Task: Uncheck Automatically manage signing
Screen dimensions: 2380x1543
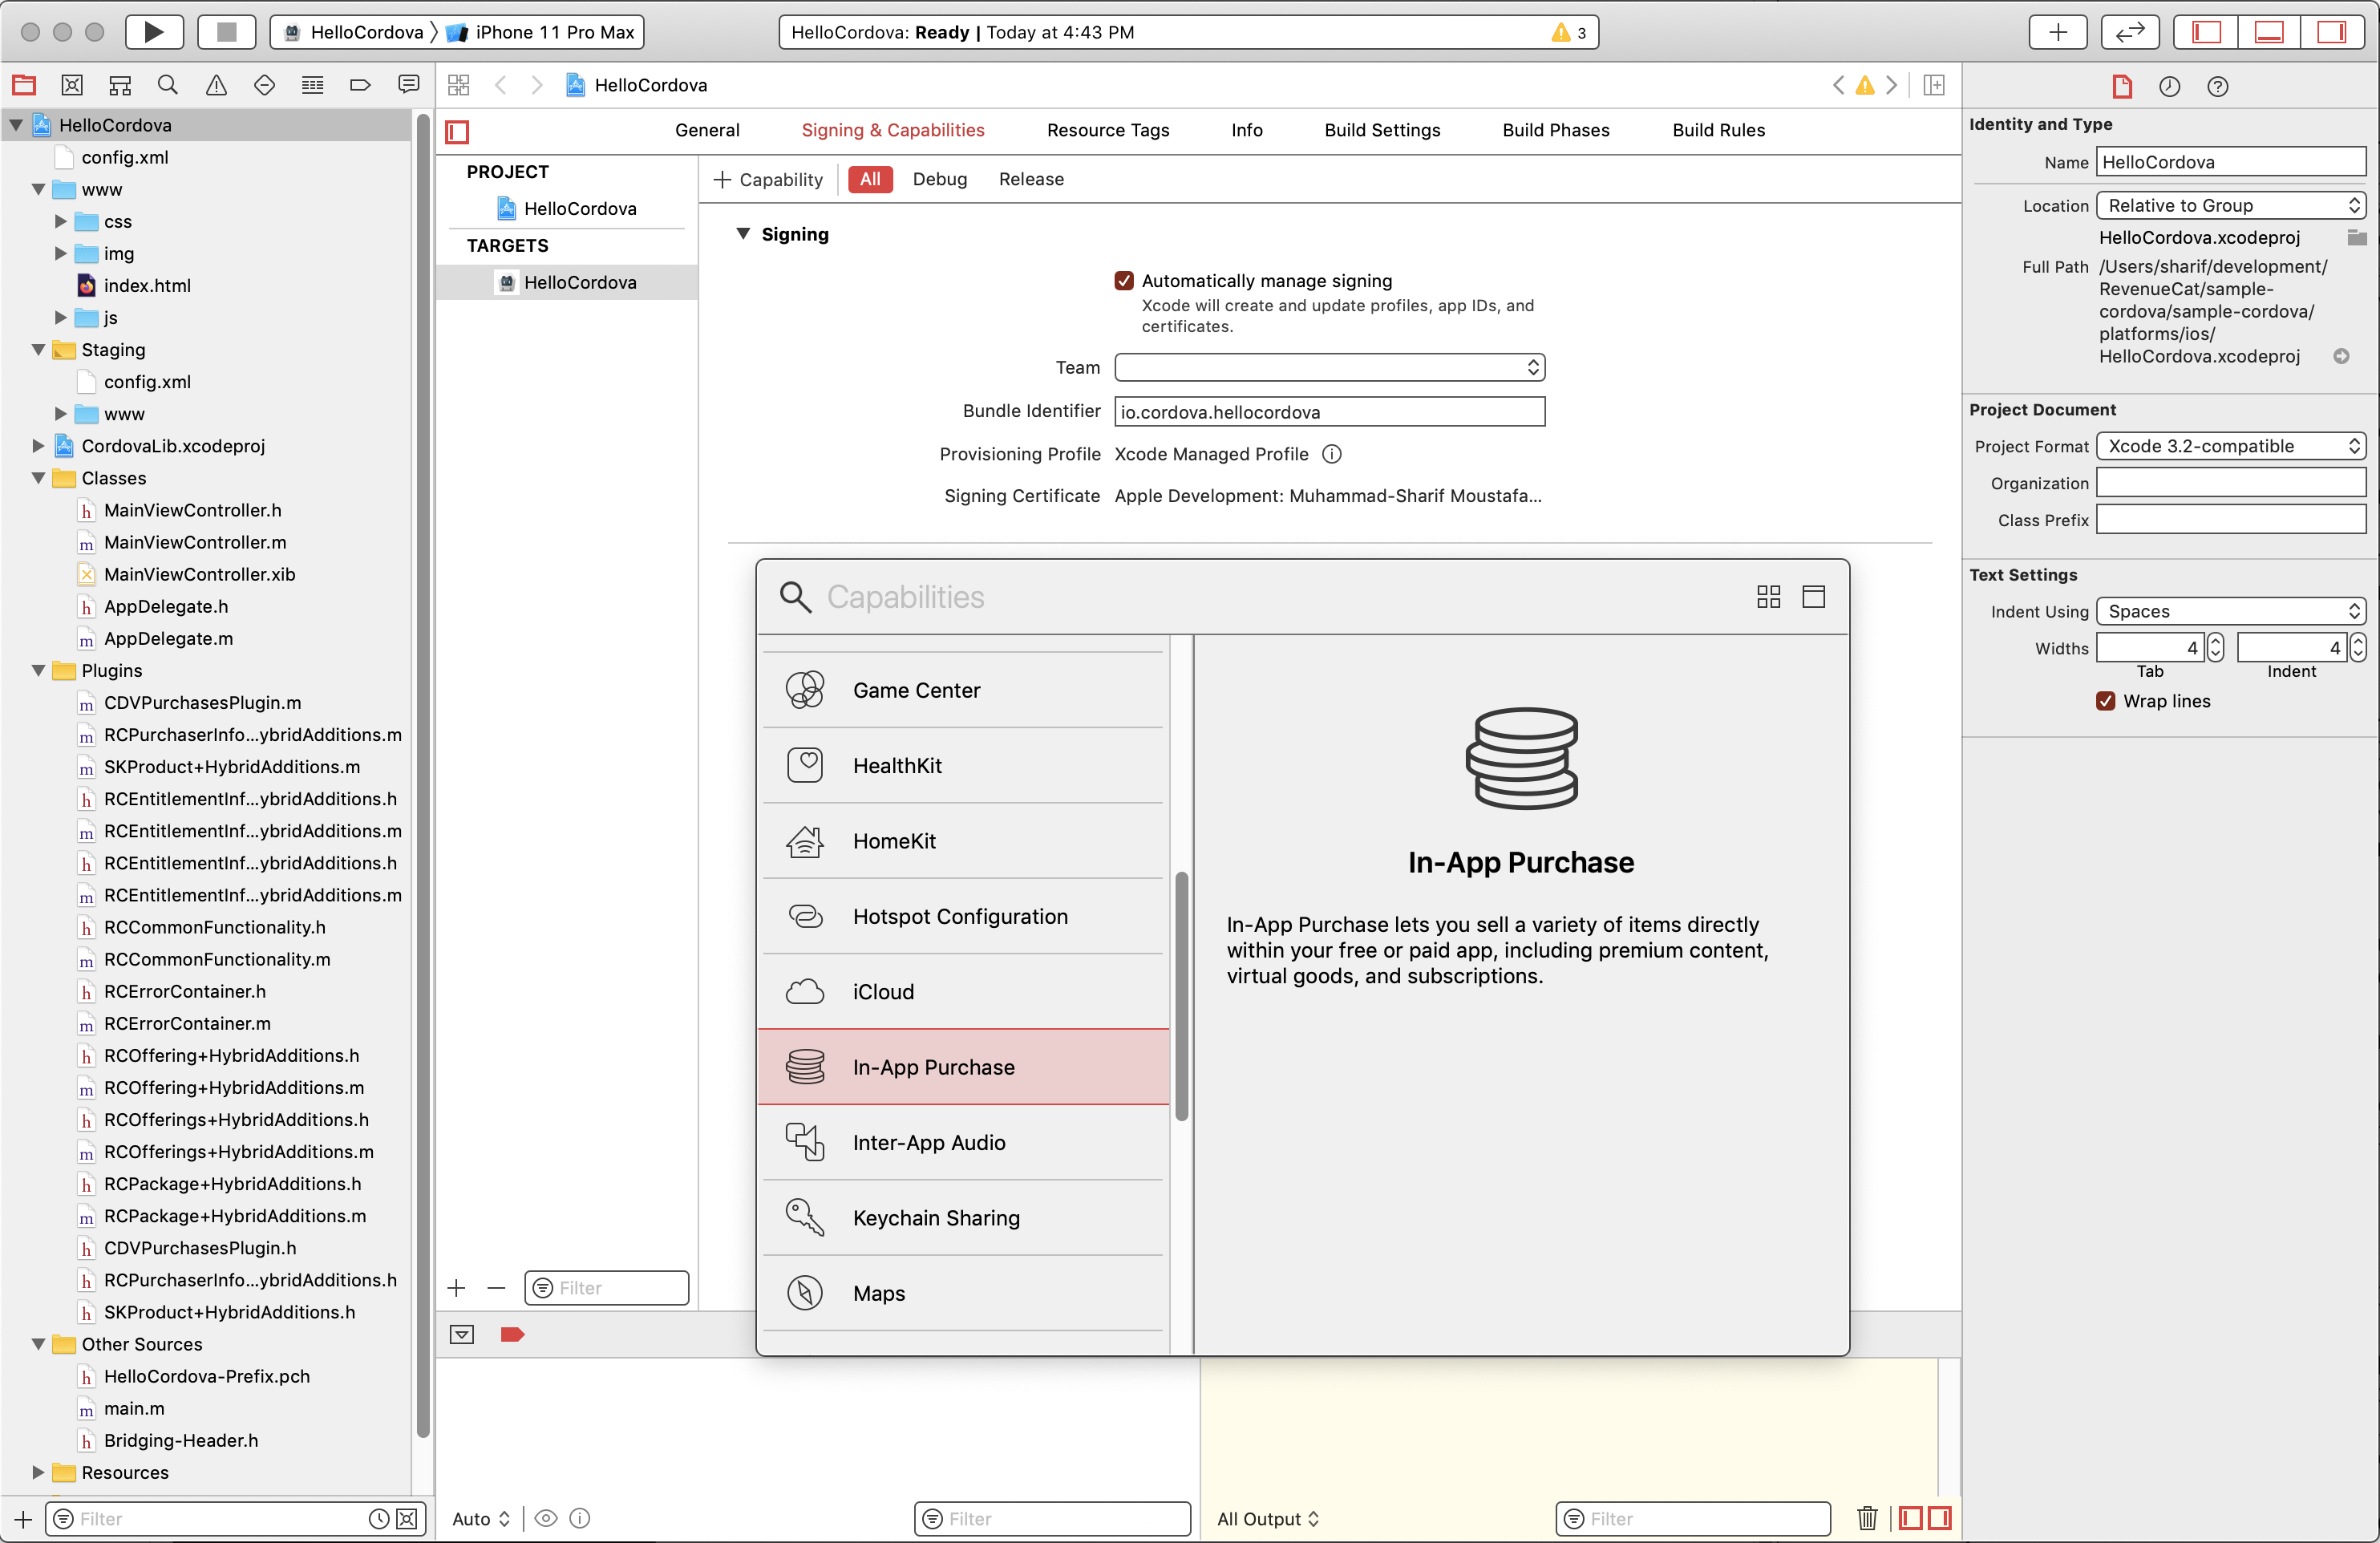Action: click(x=1124, y=281)
